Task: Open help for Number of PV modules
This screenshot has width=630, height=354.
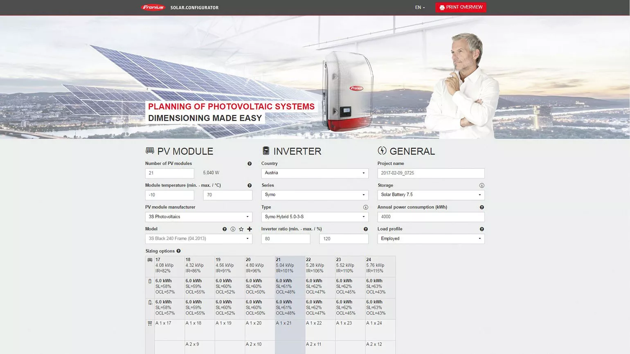Action: click(250, 164)
